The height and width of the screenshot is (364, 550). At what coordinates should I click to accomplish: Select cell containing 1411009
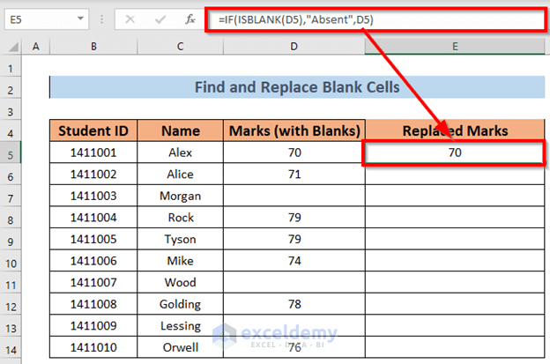tap(93, 326)
